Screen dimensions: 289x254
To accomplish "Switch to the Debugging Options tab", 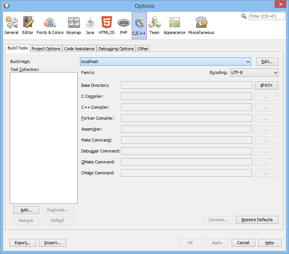I will click(x=116, y=49).
